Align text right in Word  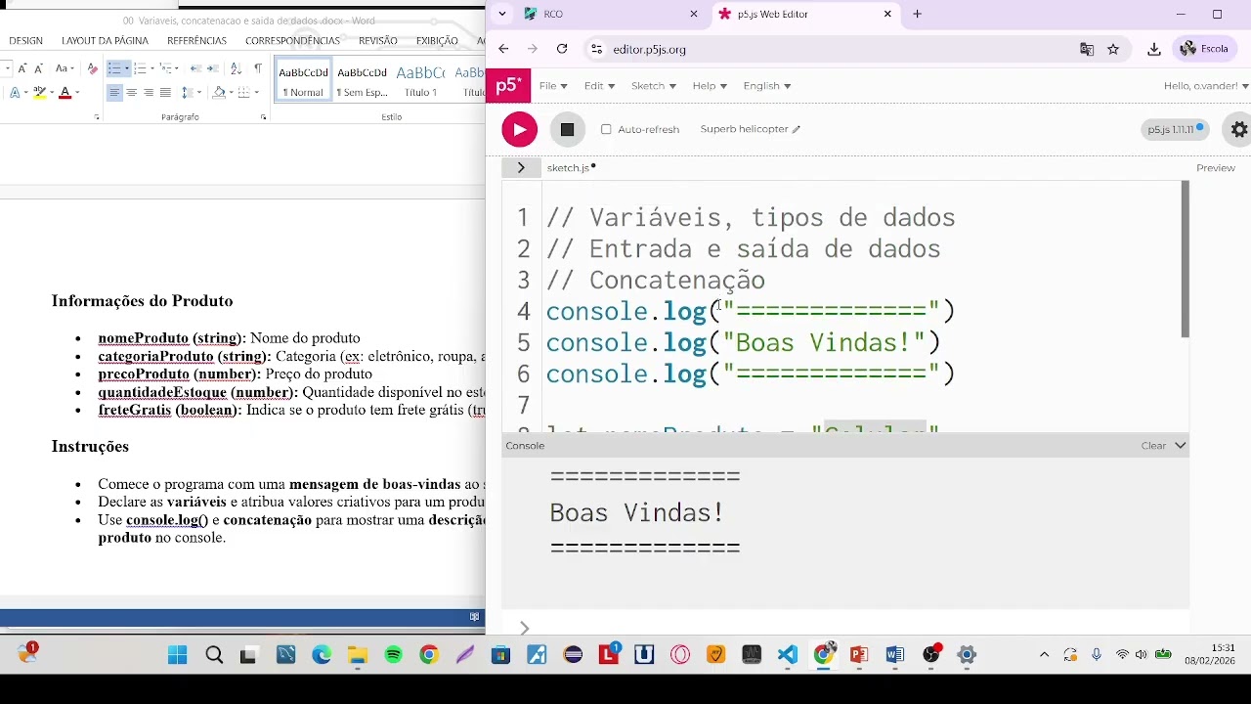(149, 93)
